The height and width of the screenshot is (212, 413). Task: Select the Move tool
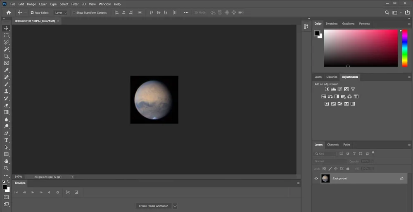[x=6, y=29]
